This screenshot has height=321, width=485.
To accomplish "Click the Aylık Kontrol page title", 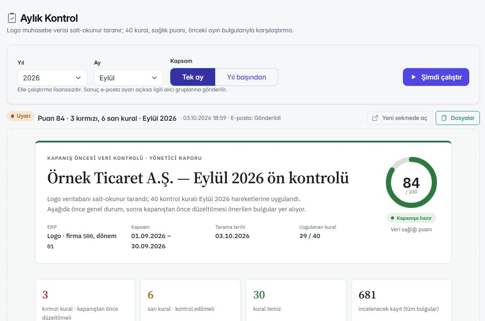I will coord(49,18).
